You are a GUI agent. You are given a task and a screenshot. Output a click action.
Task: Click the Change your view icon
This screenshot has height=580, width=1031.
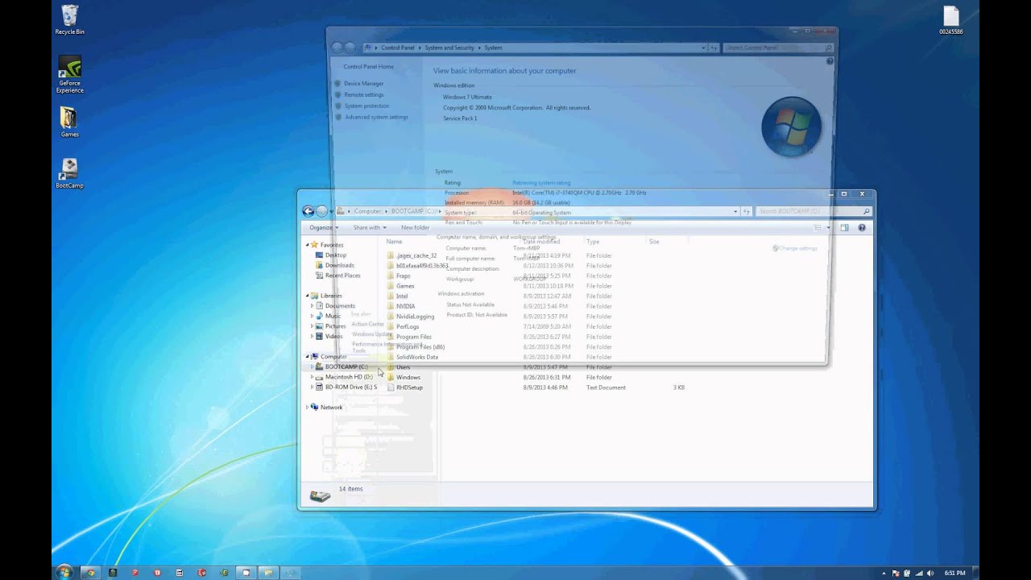pyautogui.click(x=818, y=228)
